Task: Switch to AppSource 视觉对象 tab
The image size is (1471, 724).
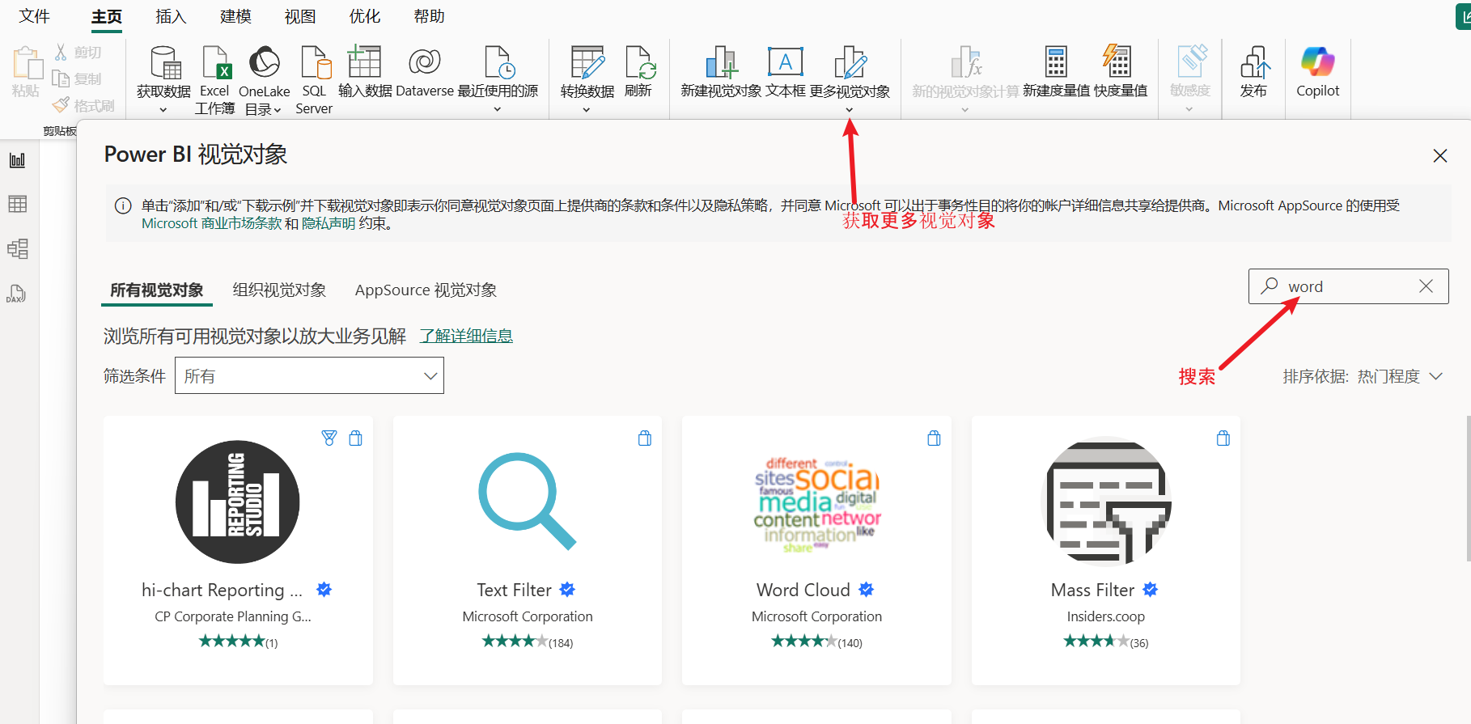Action: point(426,290)
